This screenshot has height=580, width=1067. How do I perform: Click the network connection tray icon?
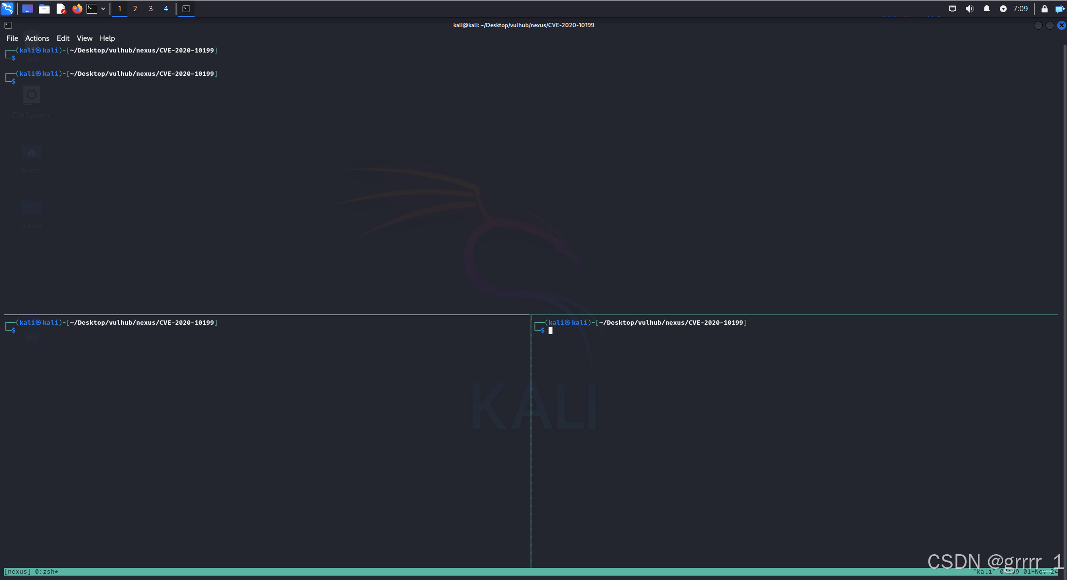pos(952,9)
